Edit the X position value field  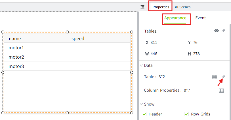pos(154,42)
